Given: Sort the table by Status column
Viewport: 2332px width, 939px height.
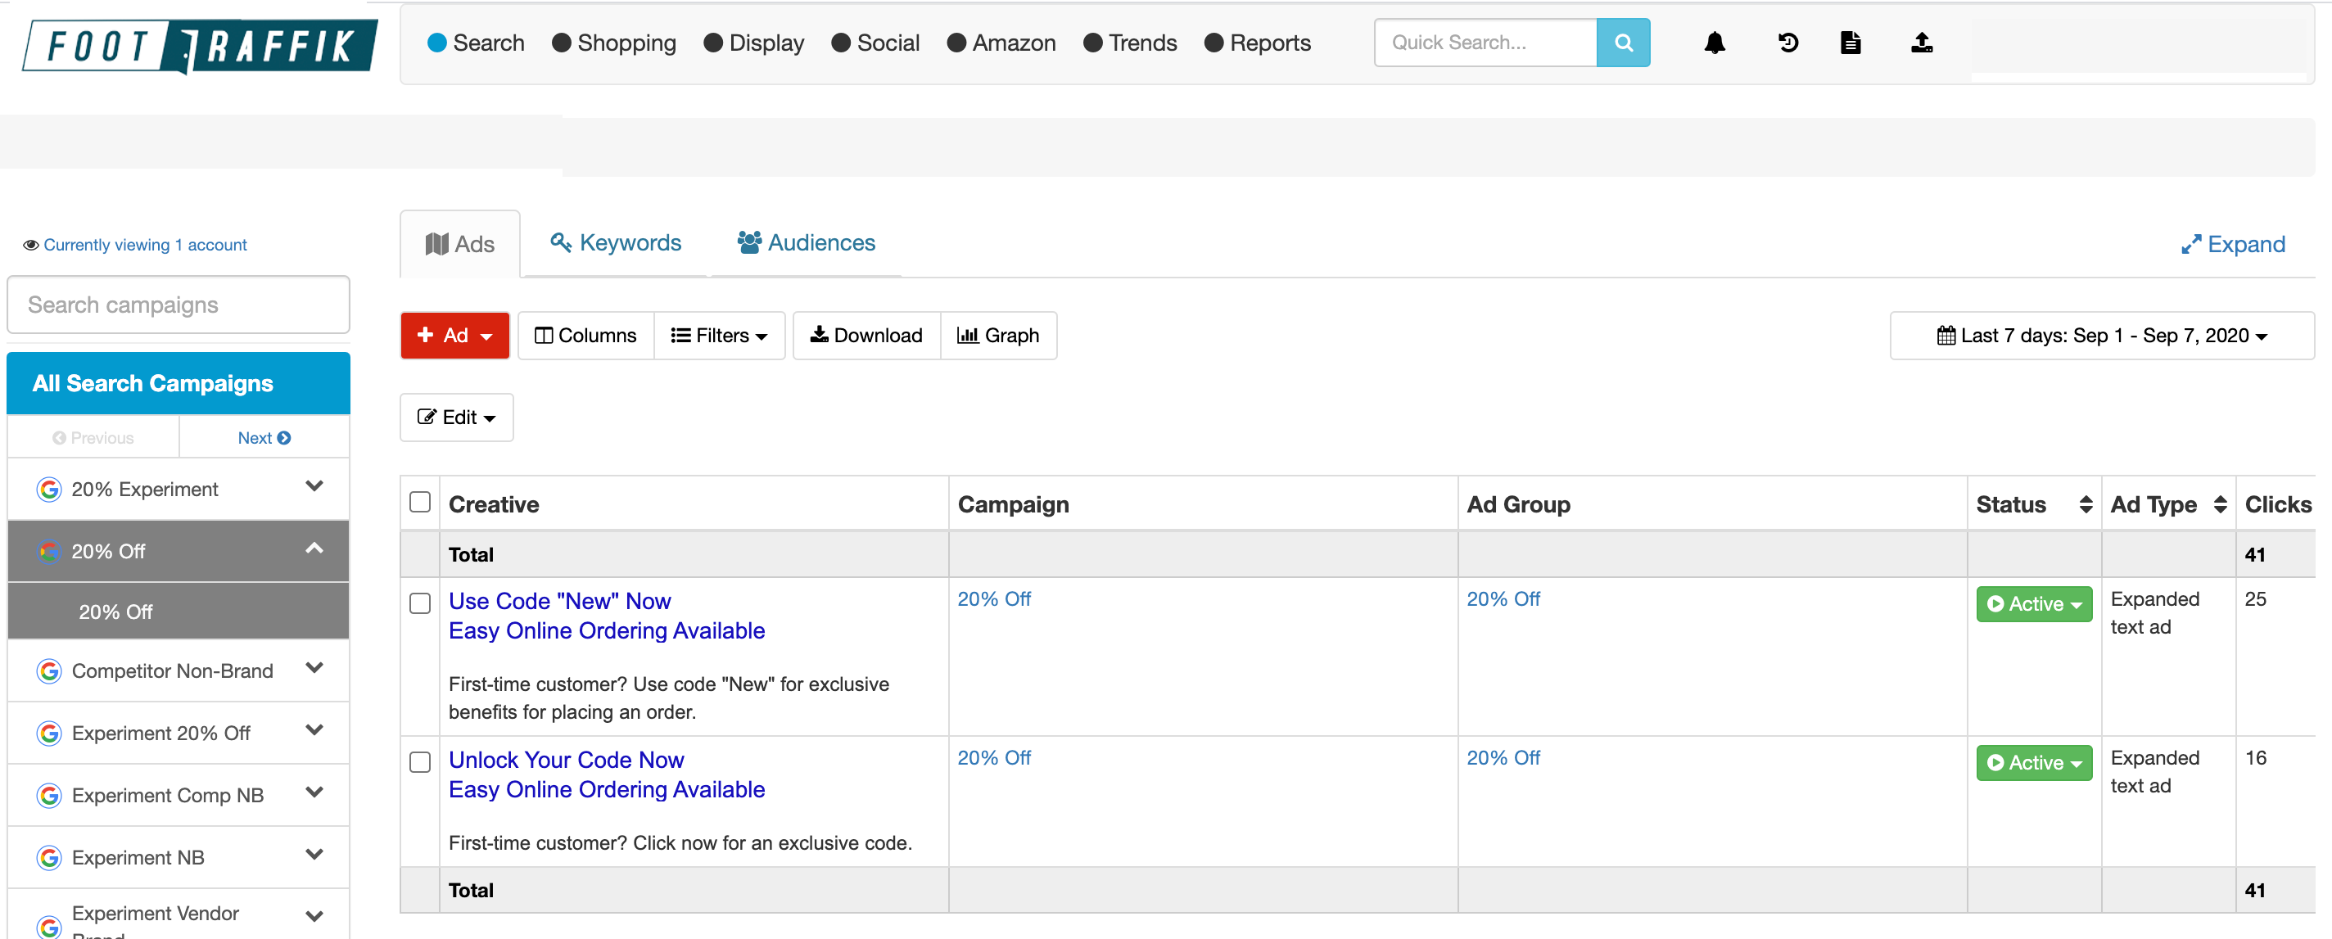Looking at the screenshot, I should click(2086, 504).
